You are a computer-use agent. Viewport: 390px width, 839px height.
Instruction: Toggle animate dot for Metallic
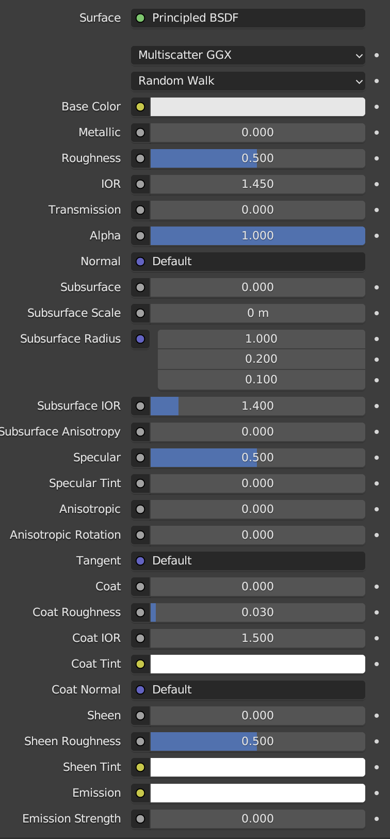point(377,133)
